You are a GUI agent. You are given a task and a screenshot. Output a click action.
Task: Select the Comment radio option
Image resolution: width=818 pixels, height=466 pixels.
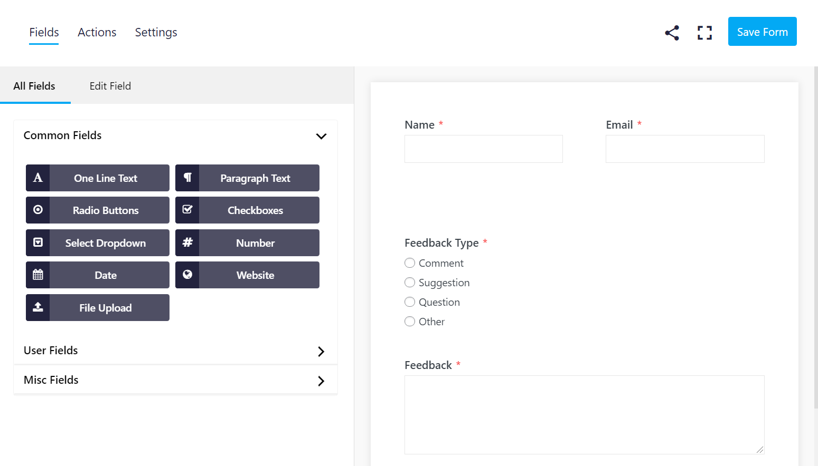coord(410,263)
